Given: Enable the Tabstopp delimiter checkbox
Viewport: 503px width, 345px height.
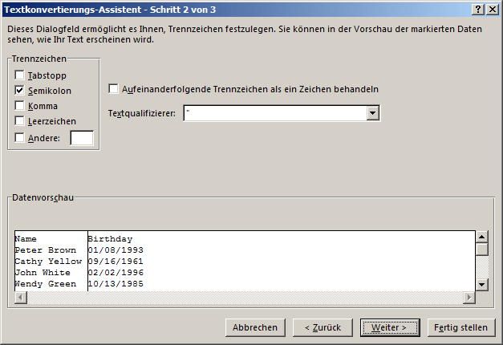Looking at the screenshot, I should [x=19, y=75].
